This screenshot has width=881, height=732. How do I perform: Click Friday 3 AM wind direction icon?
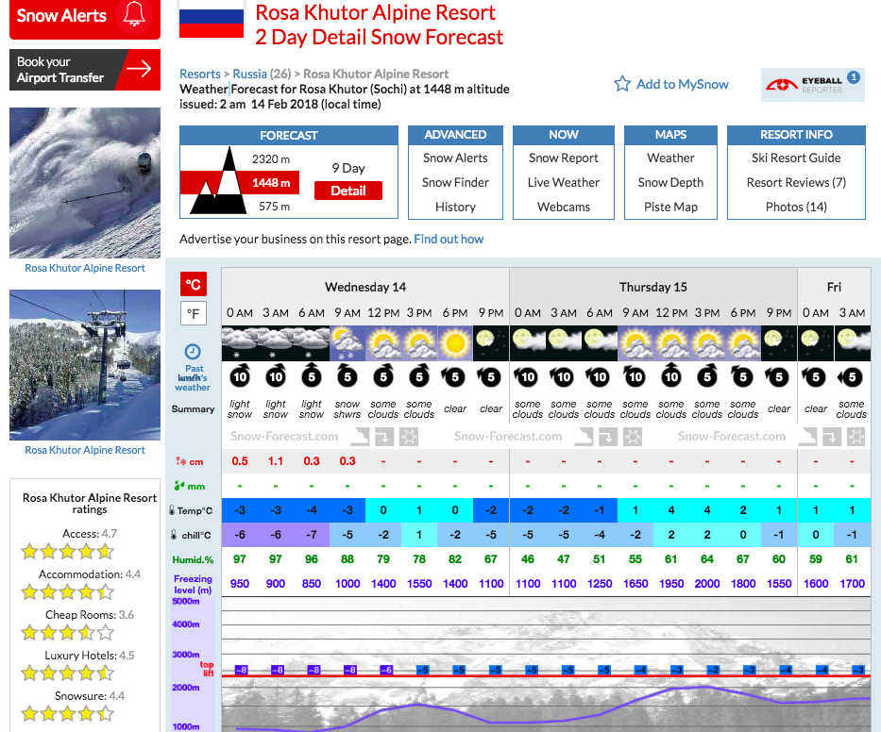pyautogui.click(x=851, y=377)
